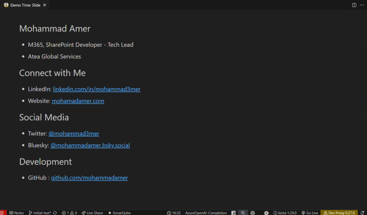Click the red remote indicator in status bar
Viewport: 367px width, 215px height.
tap(3, 212)
